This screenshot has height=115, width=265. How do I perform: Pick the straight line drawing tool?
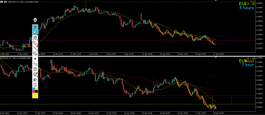[35, 48]
